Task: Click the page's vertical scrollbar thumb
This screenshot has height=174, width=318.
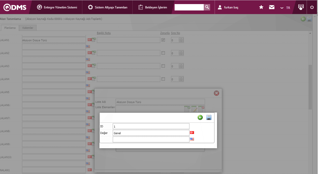Action: click(310, 87)
